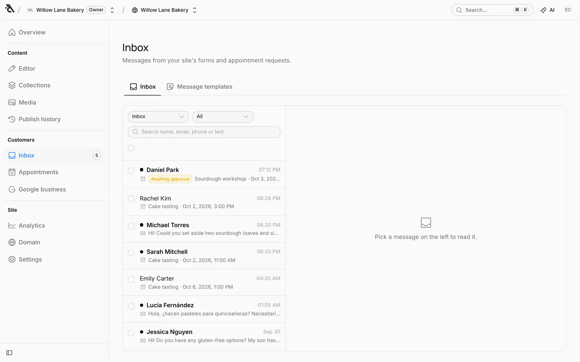Image resolution: width=580 pixels, height=362 pixels.
Task: Open Lucía Fernández's message
Action: (x=204, y=309)
